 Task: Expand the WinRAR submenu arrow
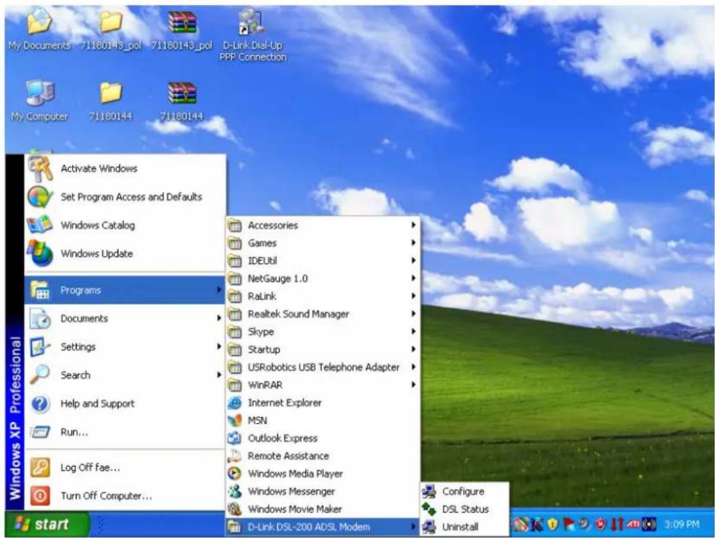(413, 384)
